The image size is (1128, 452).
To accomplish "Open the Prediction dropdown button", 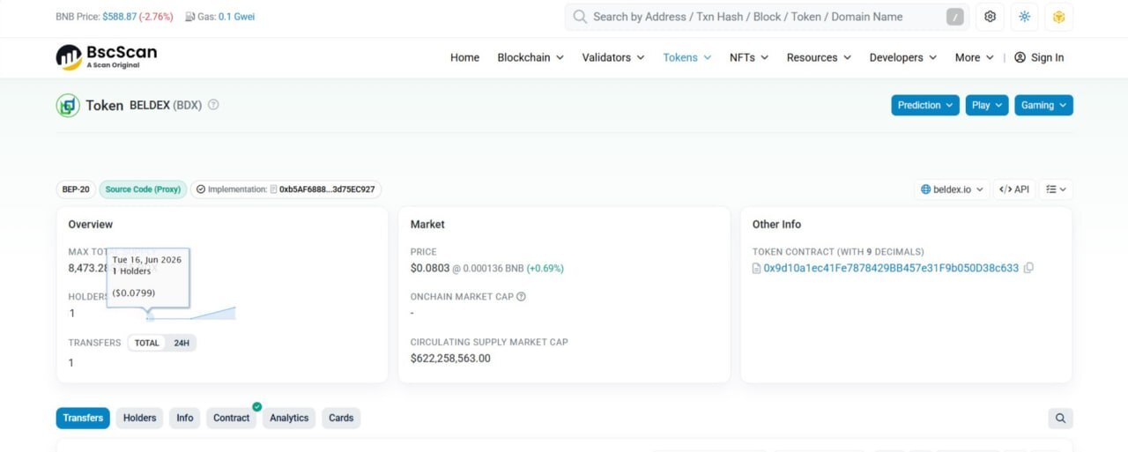I will pyautogui.click(x=925, y=105).
